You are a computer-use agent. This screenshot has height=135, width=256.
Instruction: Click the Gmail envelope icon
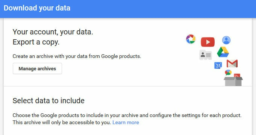232,64
